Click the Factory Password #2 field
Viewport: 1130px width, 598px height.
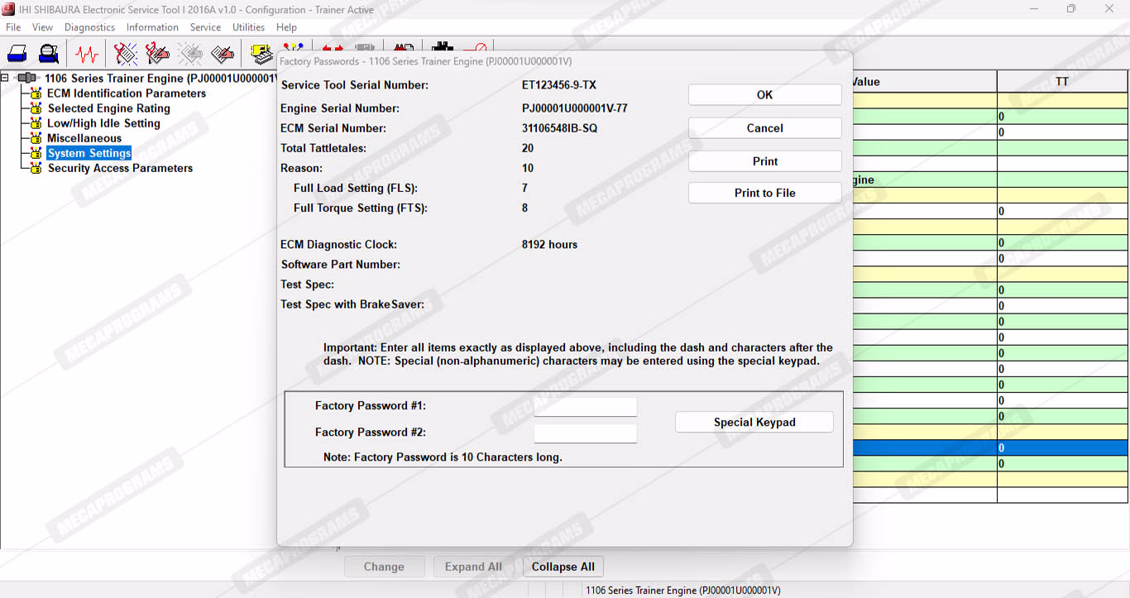(x=585, y=433)
